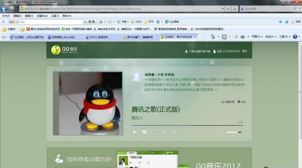Open the 工具(T) menu in the menu bar

click(55, 16)
